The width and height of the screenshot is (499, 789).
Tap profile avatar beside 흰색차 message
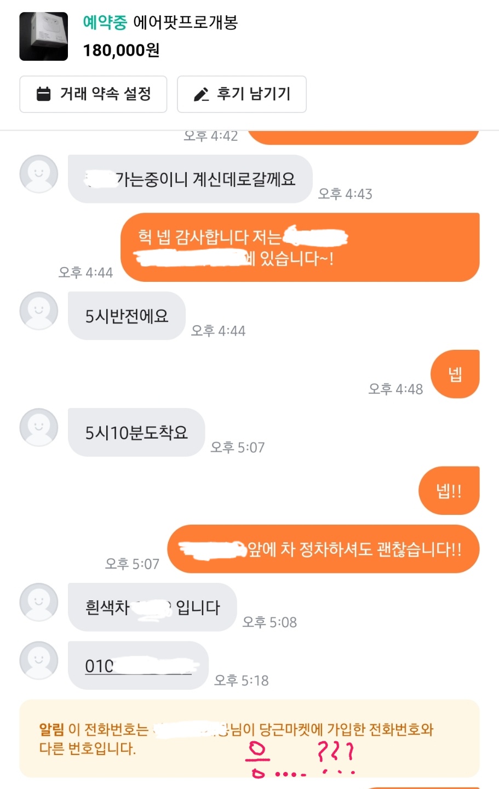39,602
